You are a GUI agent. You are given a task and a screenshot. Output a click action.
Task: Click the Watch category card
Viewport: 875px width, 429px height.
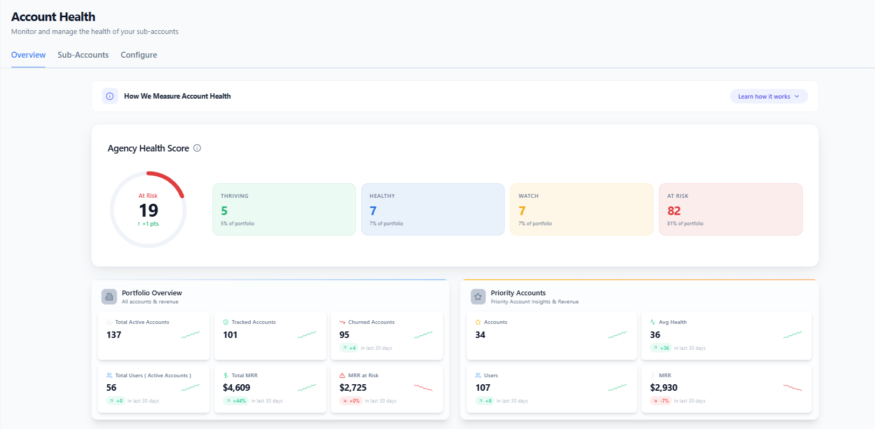pyautogui.click(x=582, y=210)
